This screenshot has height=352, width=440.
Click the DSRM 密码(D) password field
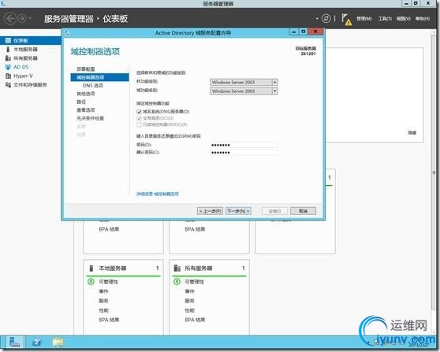(244, 145)
